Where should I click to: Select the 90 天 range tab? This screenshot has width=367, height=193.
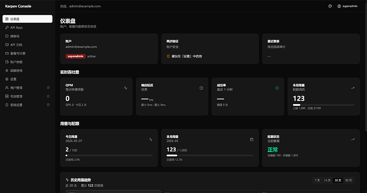(x=348, y=180)
